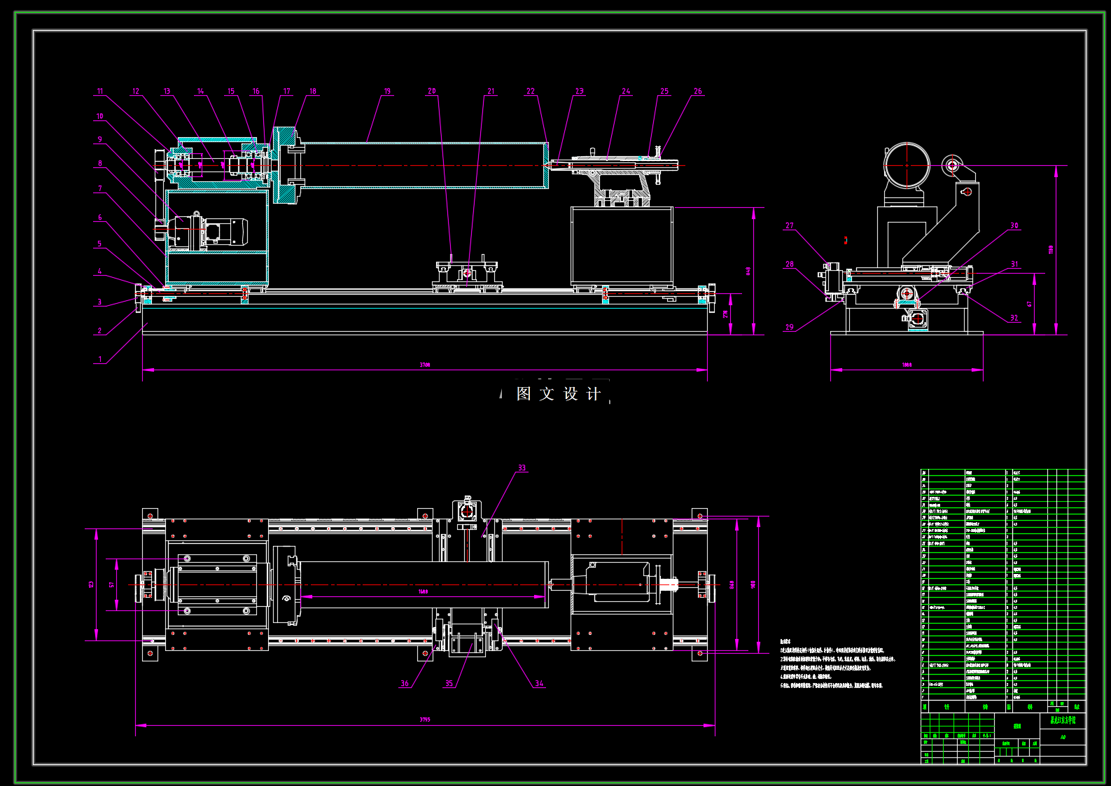Select part callout number 10

pyautogui.click(x=100, y=117)
